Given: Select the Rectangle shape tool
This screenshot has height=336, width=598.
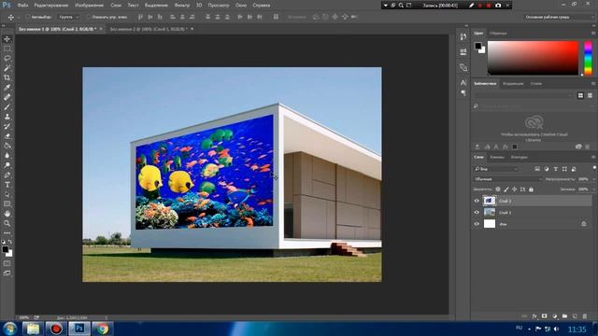Looking at the screenshot, I should pyautogui.click(x=7, y=204).
